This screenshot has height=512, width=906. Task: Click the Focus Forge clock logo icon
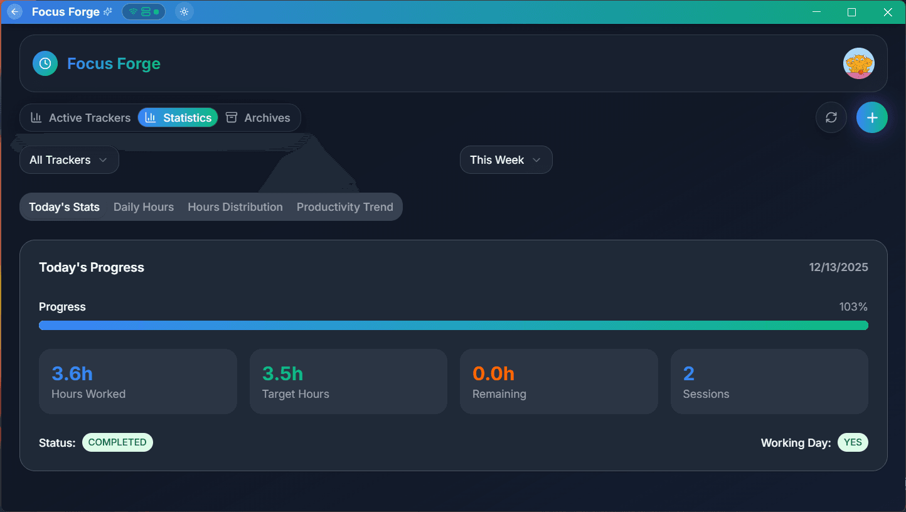coord(45,63)
